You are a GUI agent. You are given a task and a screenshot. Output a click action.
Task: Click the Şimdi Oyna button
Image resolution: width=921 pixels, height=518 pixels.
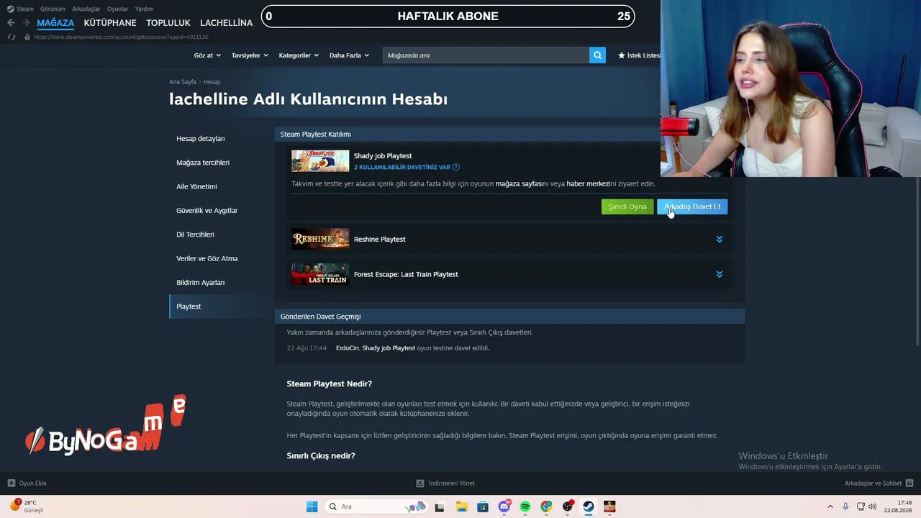[x=627, y=206]
